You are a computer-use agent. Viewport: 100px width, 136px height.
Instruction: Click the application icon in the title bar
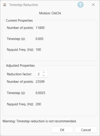tap(5, 5)
